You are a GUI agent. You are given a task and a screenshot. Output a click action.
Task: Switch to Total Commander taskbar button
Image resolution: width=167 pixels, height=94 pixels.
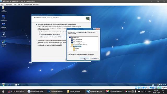point(17,92)
